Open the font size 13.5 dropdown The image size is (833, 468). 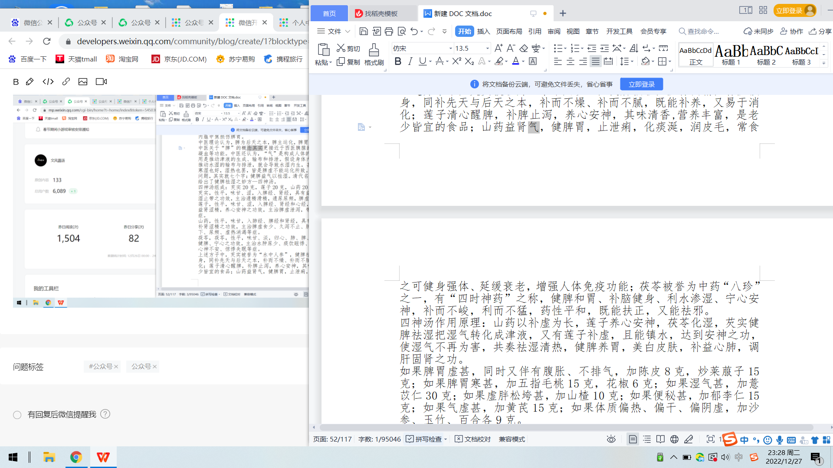487,49
